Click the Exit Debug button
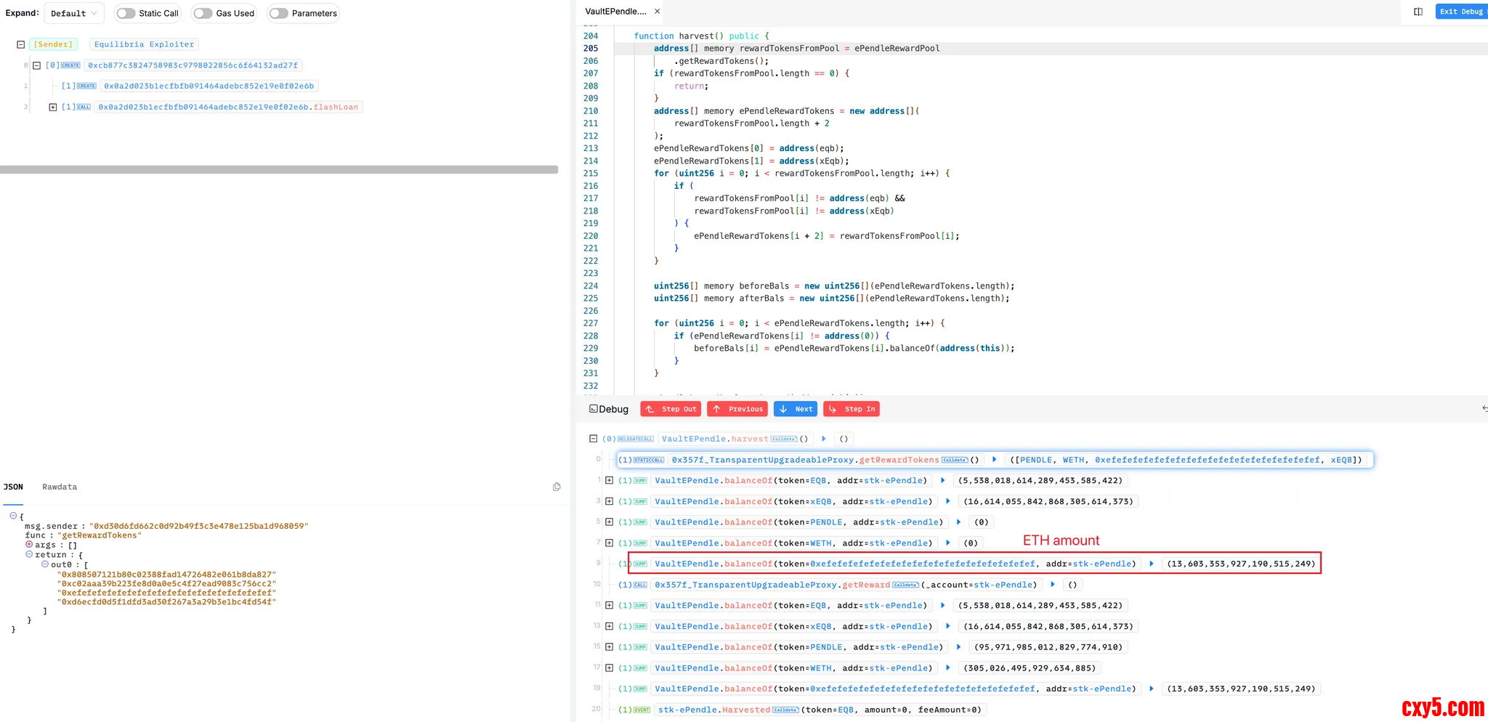Image resolution: width=1488 pixels, height=722 pixels. (x=1461, y=12)
